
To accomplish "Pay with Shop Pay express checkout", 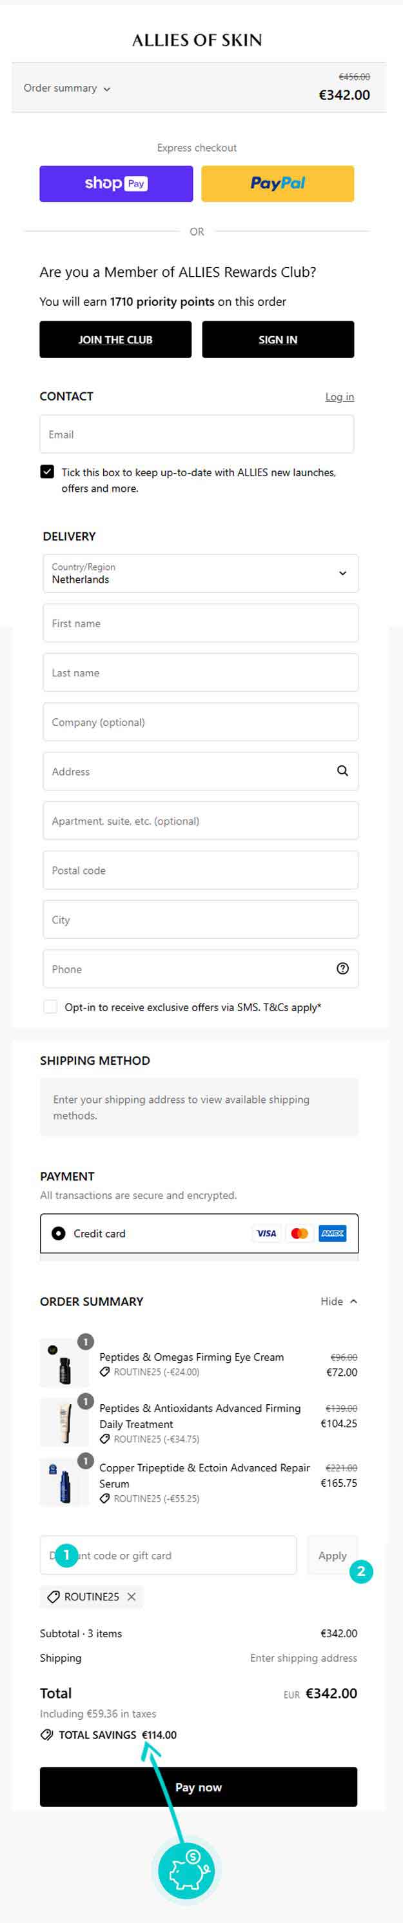I will (117, 184).
